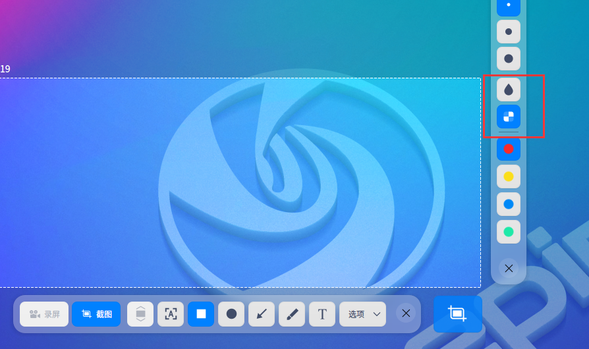Switch to 截图 screenshot mode
The height and width of the screenshot is (349, 589).
(x=96, y=313)
